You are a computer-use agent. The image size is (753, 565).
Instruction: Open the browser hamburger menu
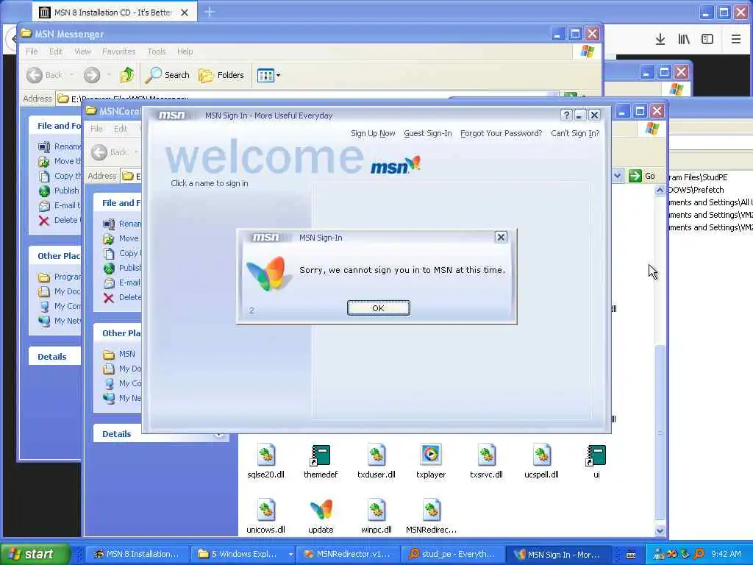point(735,40)
